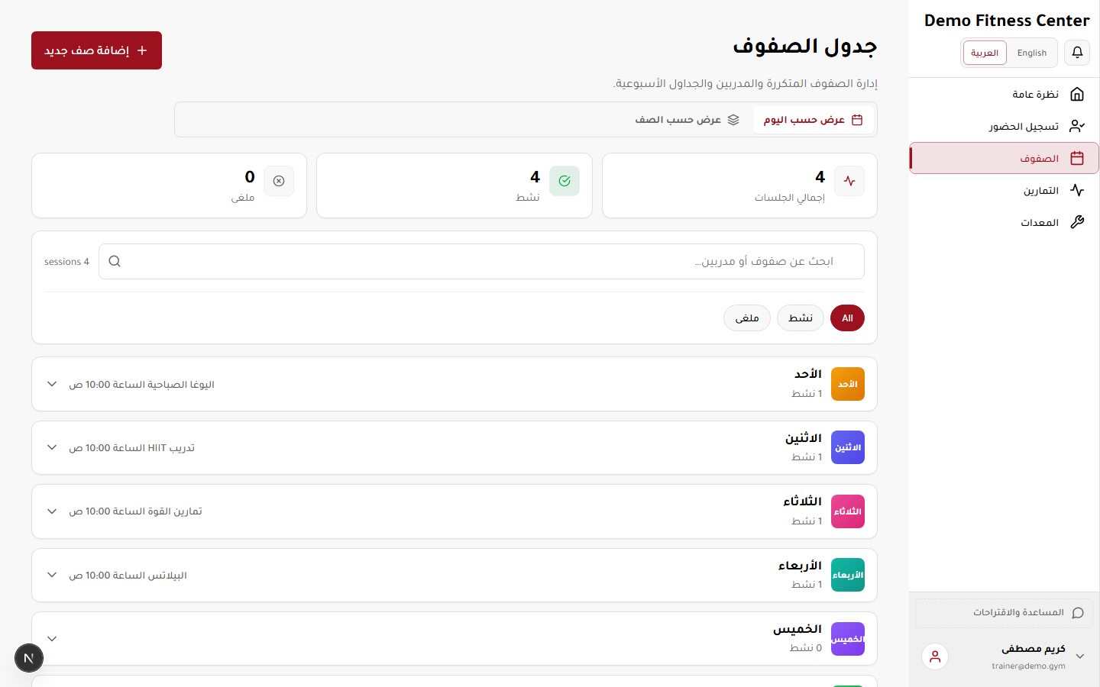Click the search magnifier icon

115,261
